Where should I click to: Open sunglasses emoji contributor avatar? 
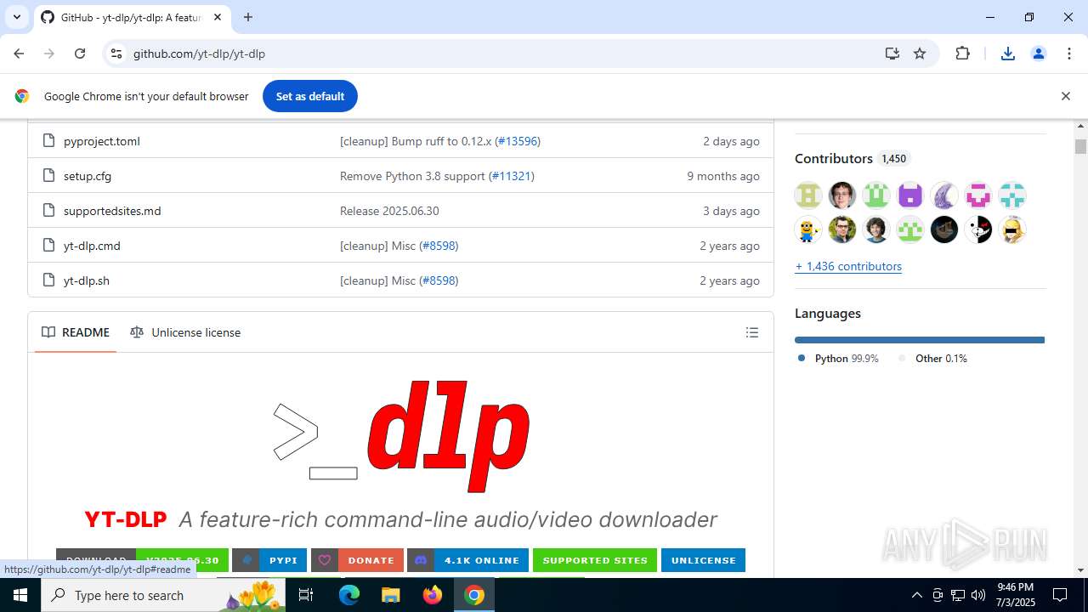point(1012,229)
